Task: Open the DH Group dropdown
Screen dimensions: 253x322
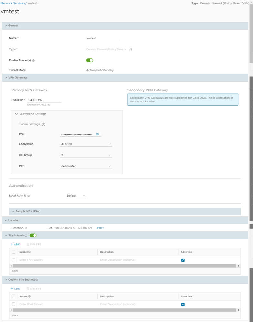Action: [x=86, y=155]
